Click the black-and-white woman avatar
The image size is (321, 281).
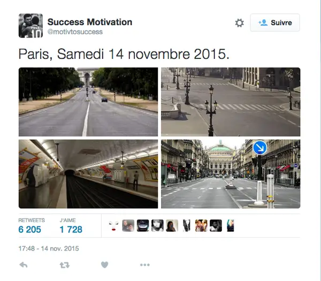[157, 225]
